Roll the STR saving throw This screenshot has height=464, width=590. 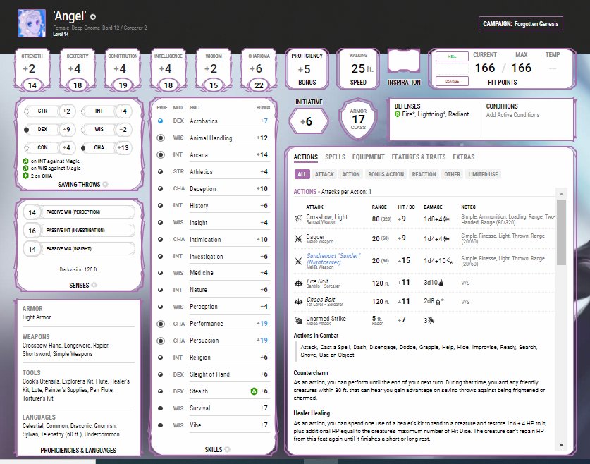point(49,111)
